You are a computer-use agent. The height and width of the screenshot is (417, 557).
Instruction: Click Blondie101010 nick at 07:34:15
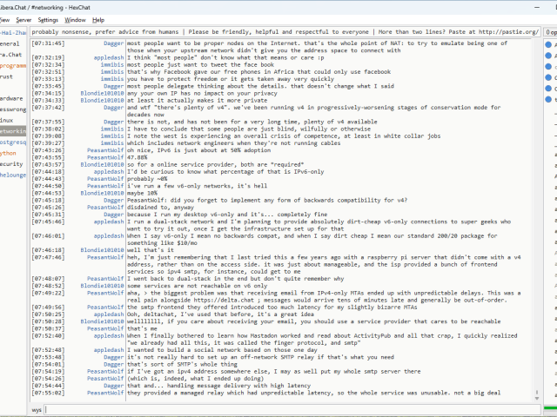(102, 93)
